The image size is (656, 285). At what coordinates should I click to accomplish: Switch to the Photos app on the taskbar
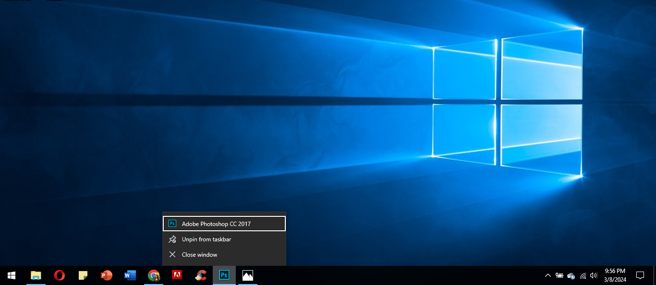click(248, 275)
